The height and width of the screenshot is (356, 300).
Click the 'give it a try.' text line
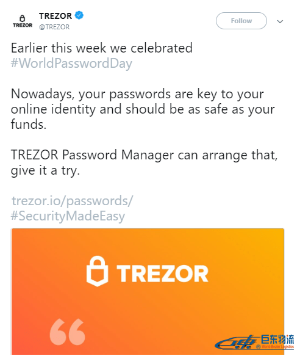coord(45,170)
